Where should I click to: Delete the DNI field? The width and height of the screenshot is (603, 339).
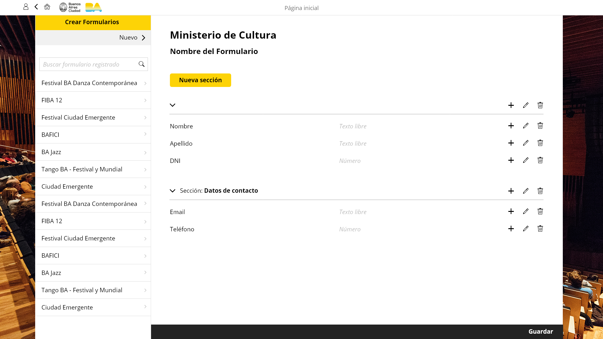pos(540,160)
